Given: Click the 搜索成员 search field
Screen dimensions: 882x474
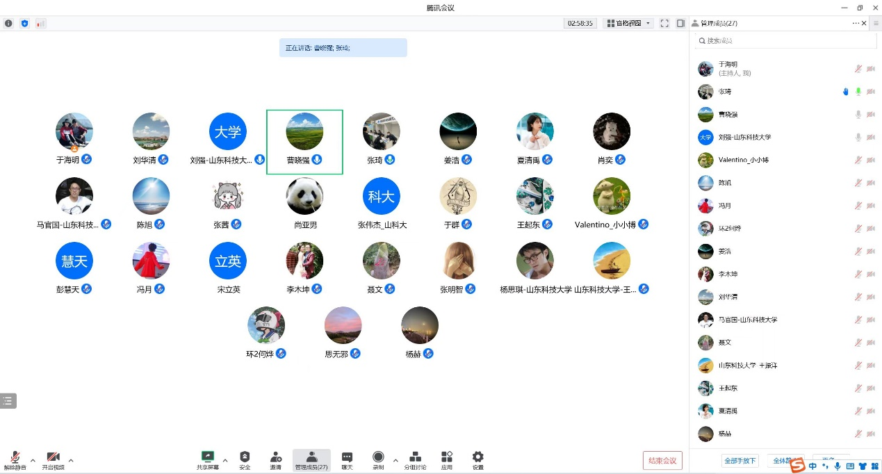Looking at the screenshot, I should pyautogui.click(x=785, y=41).
